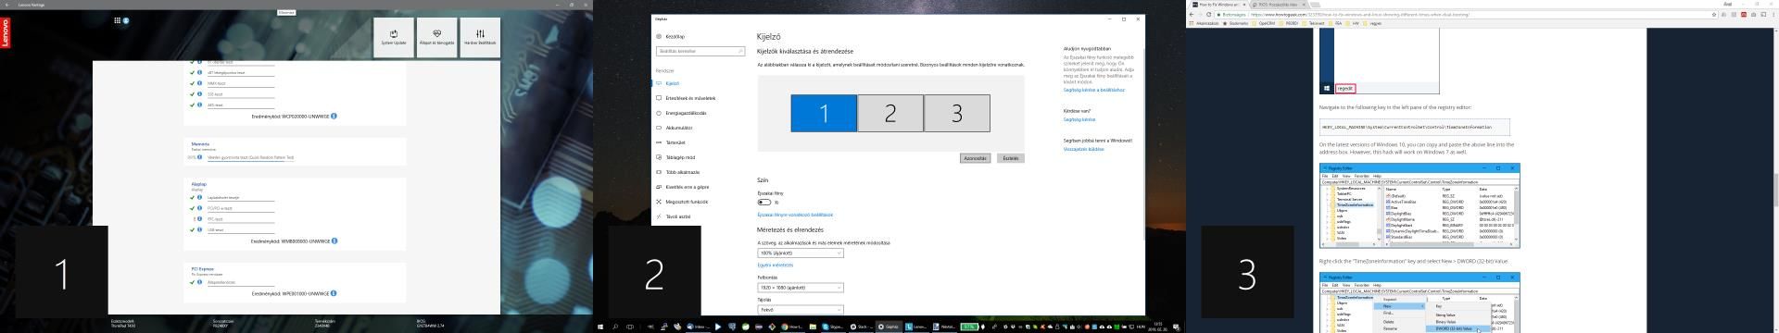Open the apps grid icon in Lenovo Vantage
The height and width of the screenshot is (333, 1779).
click(118, 19)
